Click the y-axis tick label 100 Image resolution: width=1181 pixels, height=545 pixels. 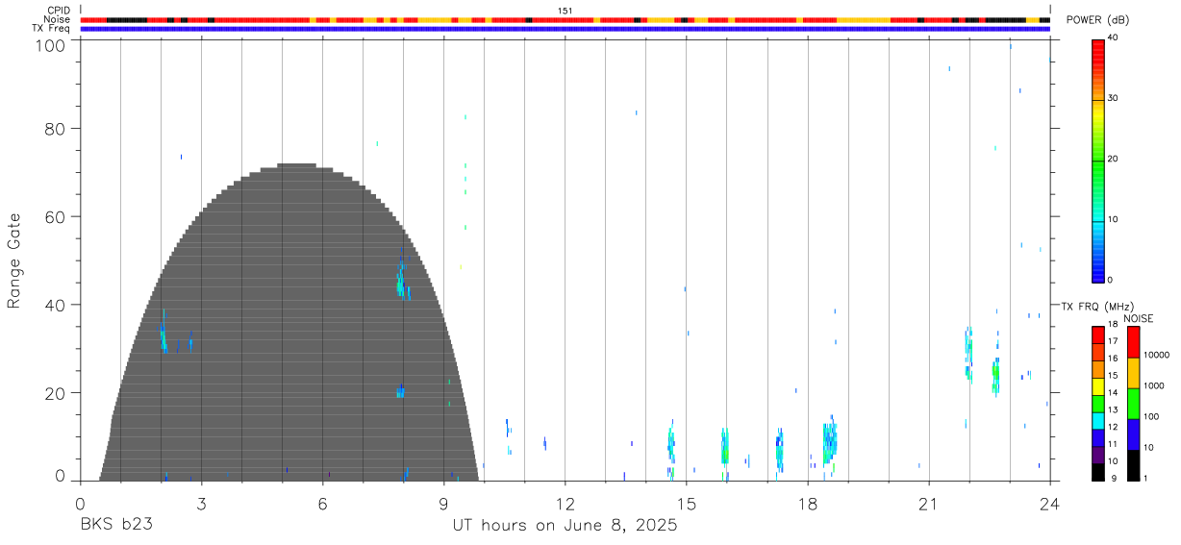tap(51, 45)
